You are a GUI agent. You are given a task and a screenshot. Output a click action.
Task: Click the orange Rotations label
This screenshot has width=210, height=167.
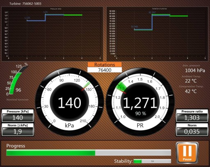pos(105,65)
